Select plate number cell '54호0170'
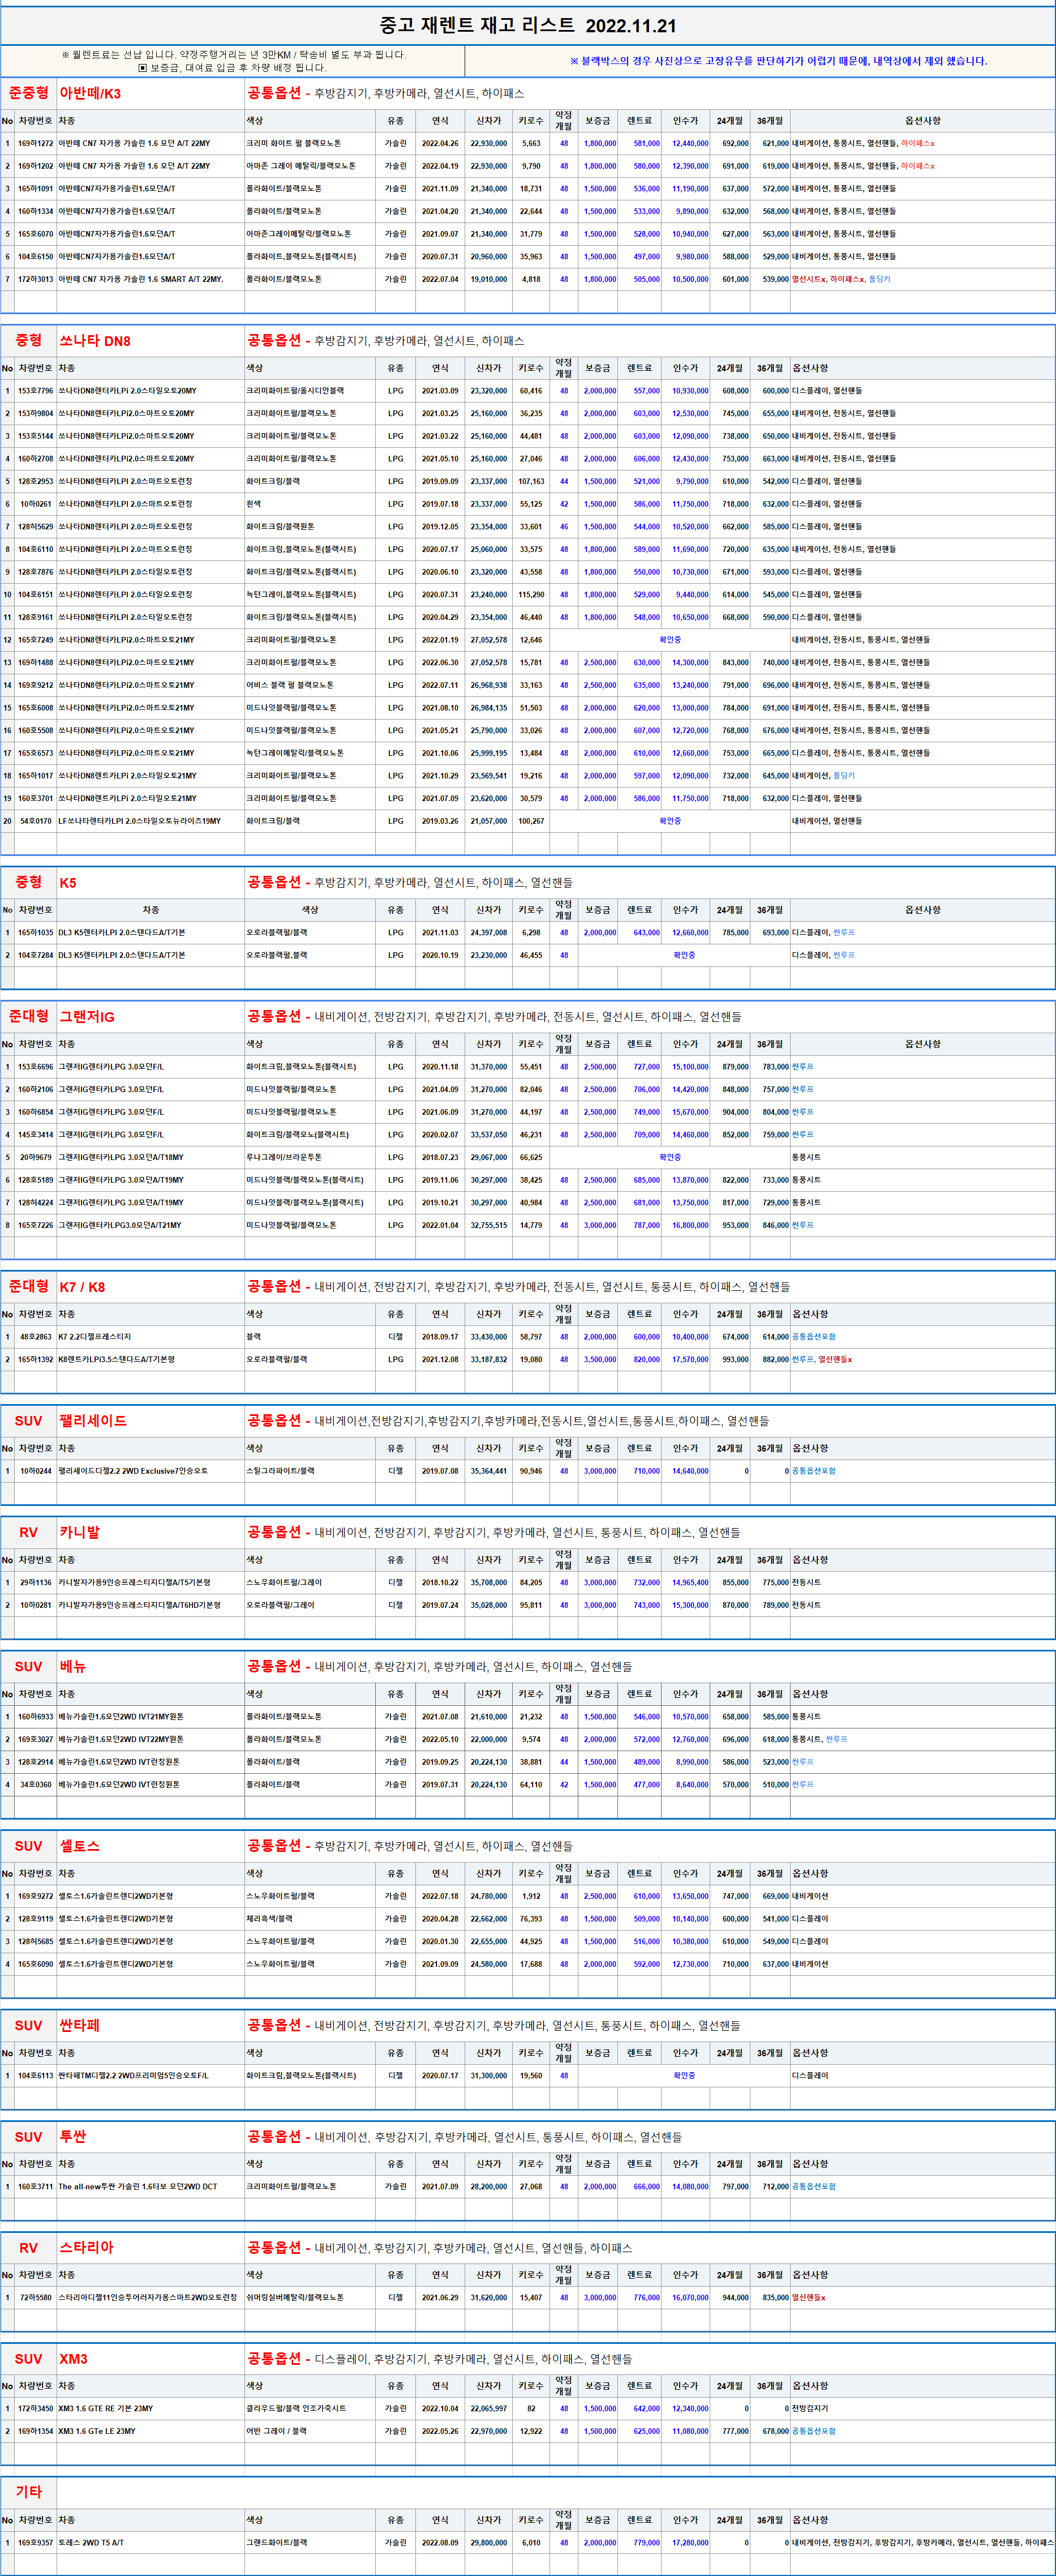Image resolution: width=1056 pixels, height=2576 pixels. 35,821
